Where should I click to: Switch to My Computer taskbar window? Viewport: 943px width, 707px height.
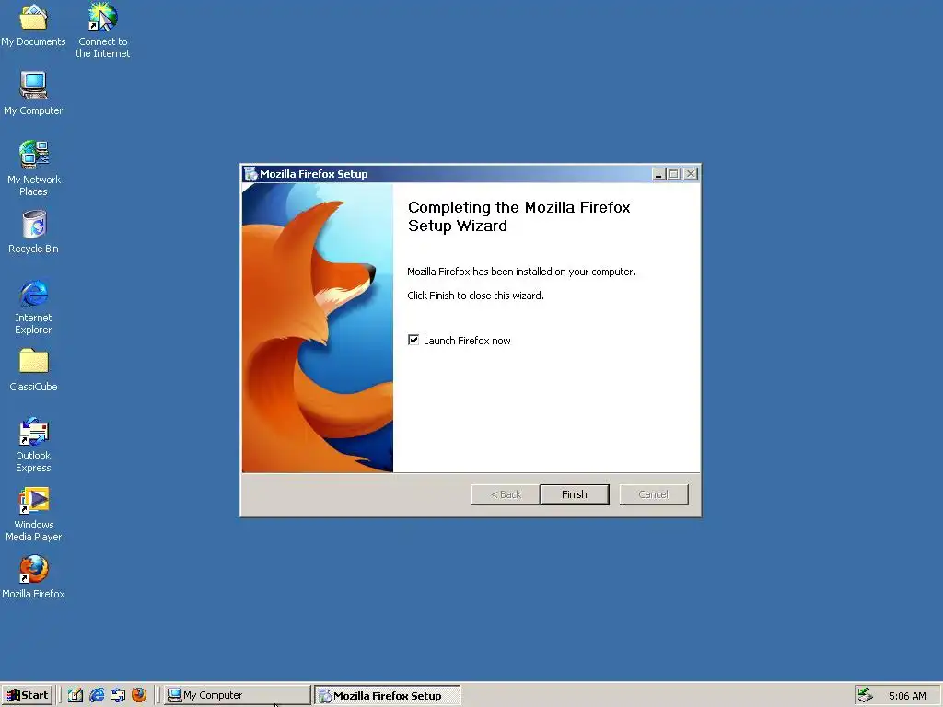[237, 695]
